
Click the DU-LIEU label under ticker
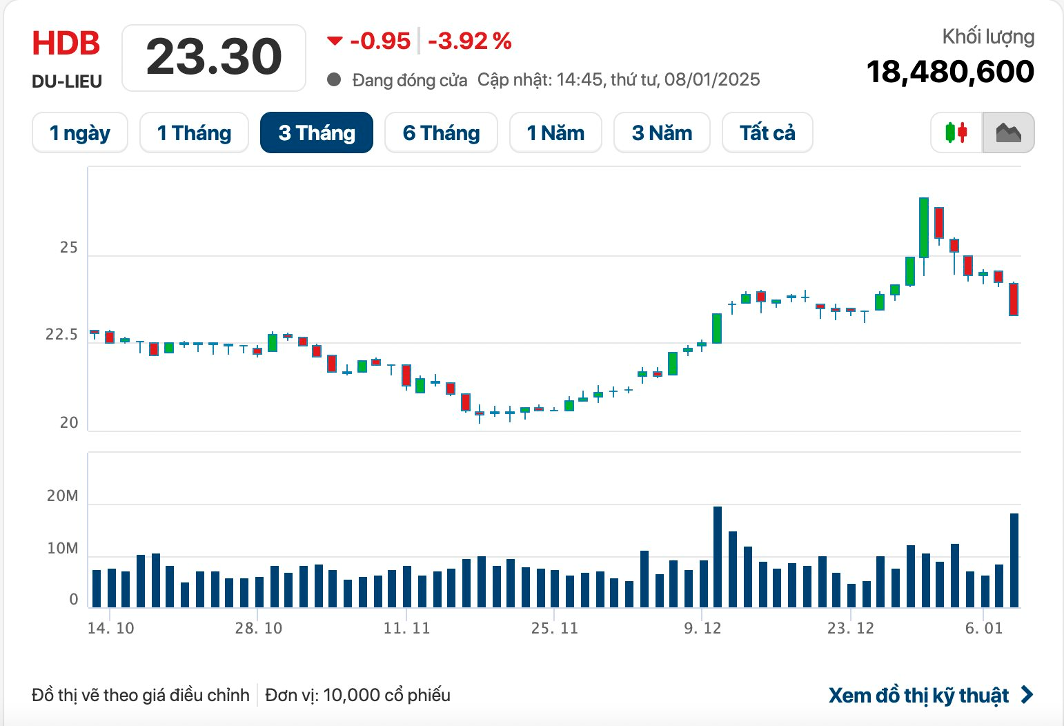click(67, 82)
